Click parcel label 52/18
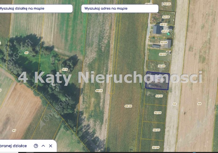Viewport: 218px width, 153px height. (163, 43)
